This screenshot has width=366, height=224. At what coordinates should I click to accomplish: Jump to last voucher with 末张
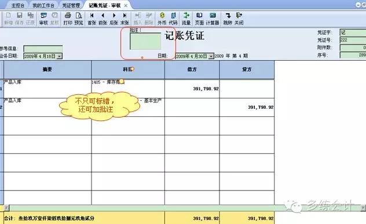click(x=125, y=19)
